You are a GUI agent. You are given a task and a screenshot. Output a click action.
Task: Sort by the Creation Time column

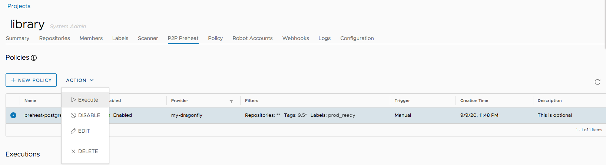coord(474,100)
